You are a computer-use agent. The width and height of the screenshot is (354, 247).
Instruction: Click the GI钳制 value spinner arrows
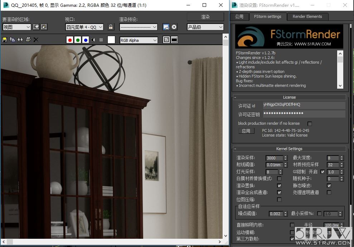[x=341, y=172]
